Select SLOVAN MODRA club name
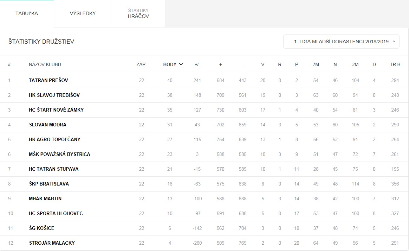 click(47, 125)
